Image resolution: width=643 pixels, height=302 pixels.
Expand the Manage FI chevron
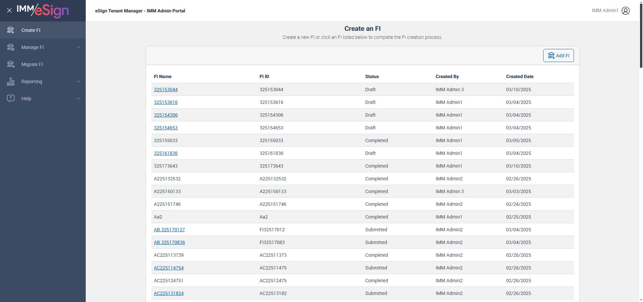[x=78, y=47]
